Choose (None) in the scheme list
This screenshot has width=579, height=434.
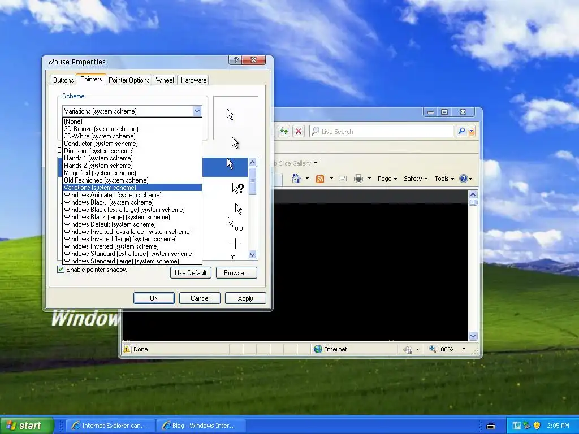(x=132, y=121)
